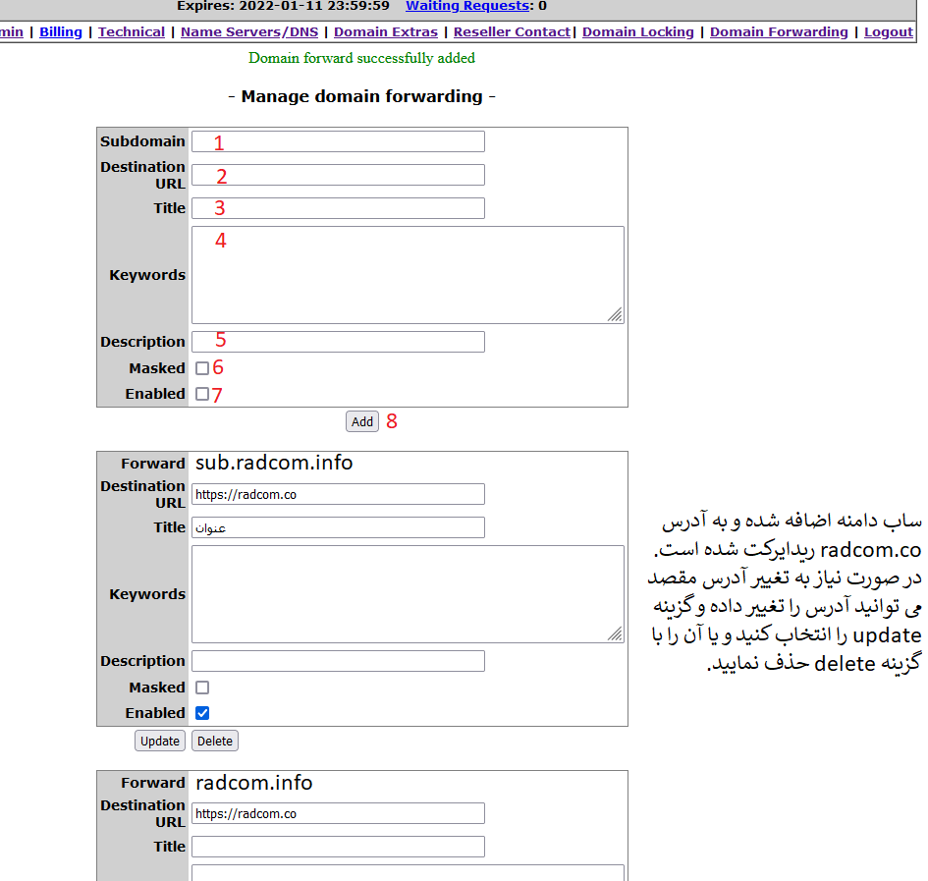
Task: Click the Keywords textarea in the add form
Action: [x=407, y=275]
